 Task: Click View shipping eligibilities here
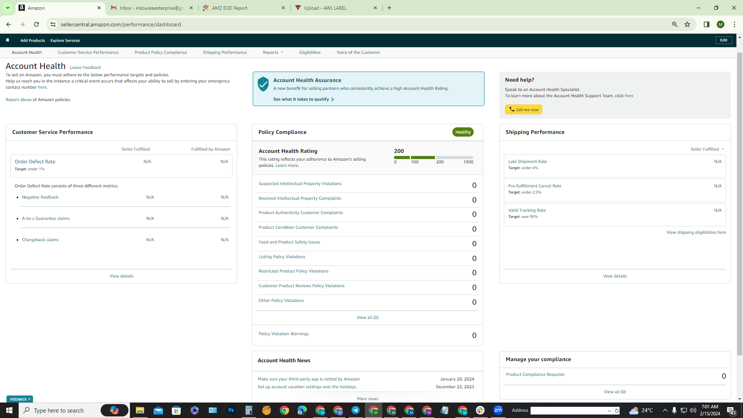point(696,232)
